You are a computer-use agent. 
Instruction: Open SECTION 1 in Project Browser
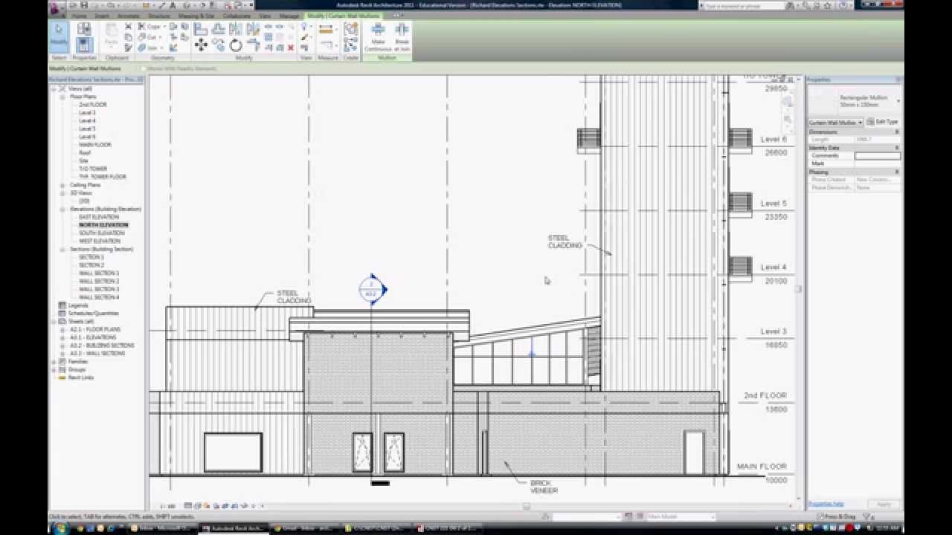pos(91,257)
